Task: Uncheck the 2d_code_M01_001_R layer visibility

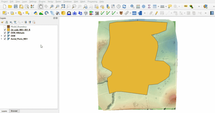Action: (x=5, y=30)
